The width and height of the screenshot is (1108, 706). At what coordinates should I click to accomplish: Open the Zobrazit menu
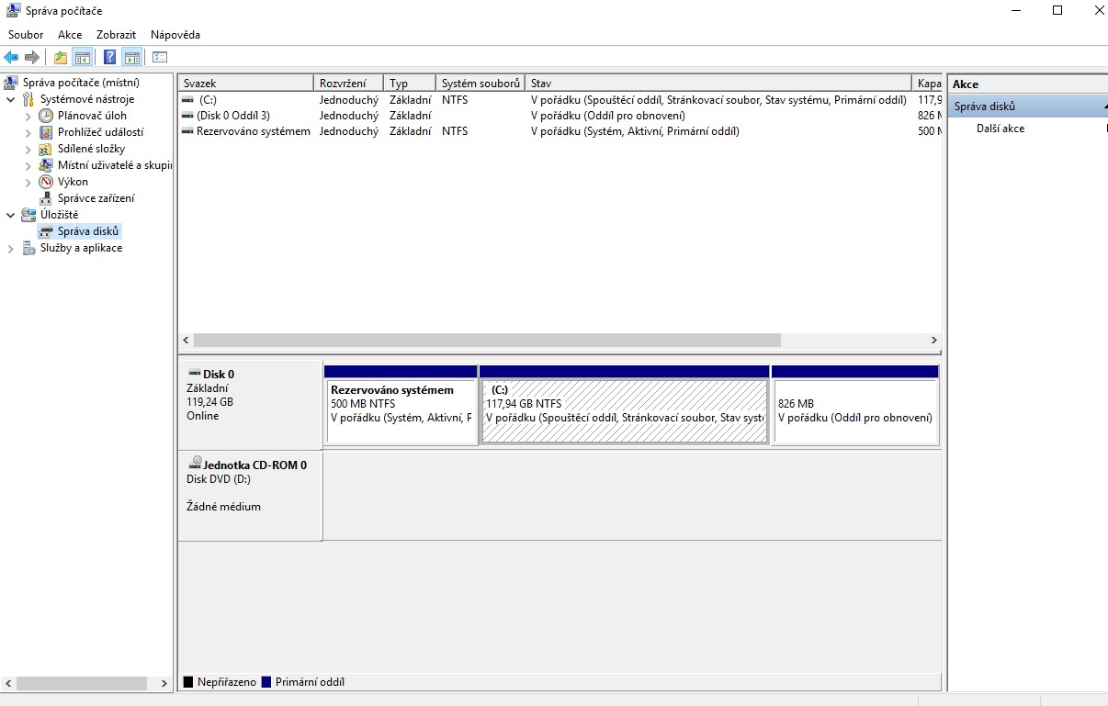(x=116, y=35)
